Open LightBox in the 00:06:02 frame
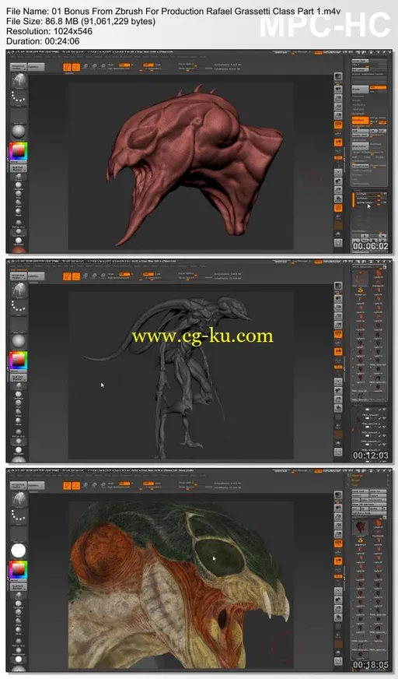This screenshot has height=679, width=398. pos(37,67)
